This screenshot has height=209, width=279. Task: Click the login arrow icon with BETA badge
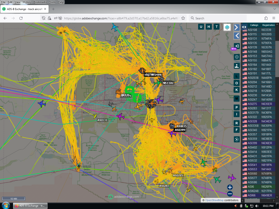236,46
